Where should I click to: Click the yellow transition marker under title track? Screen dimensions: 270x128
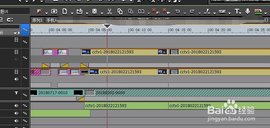coord(80,98)
